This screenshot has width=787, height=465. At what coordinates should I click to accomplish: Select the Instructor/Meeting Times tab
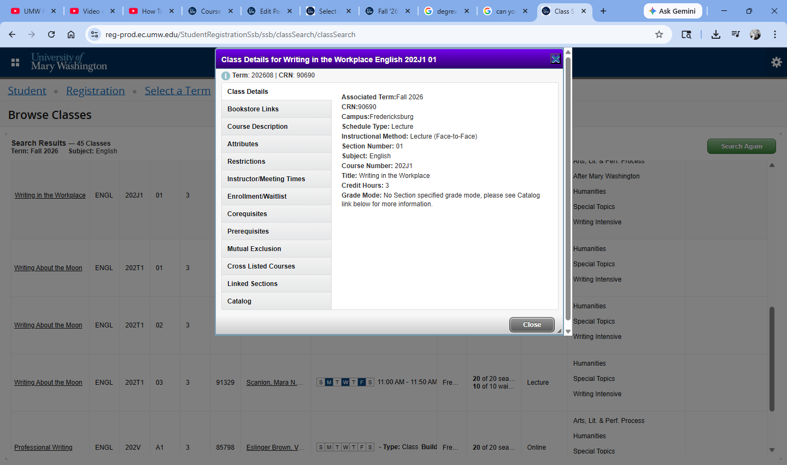coord(266,179)
